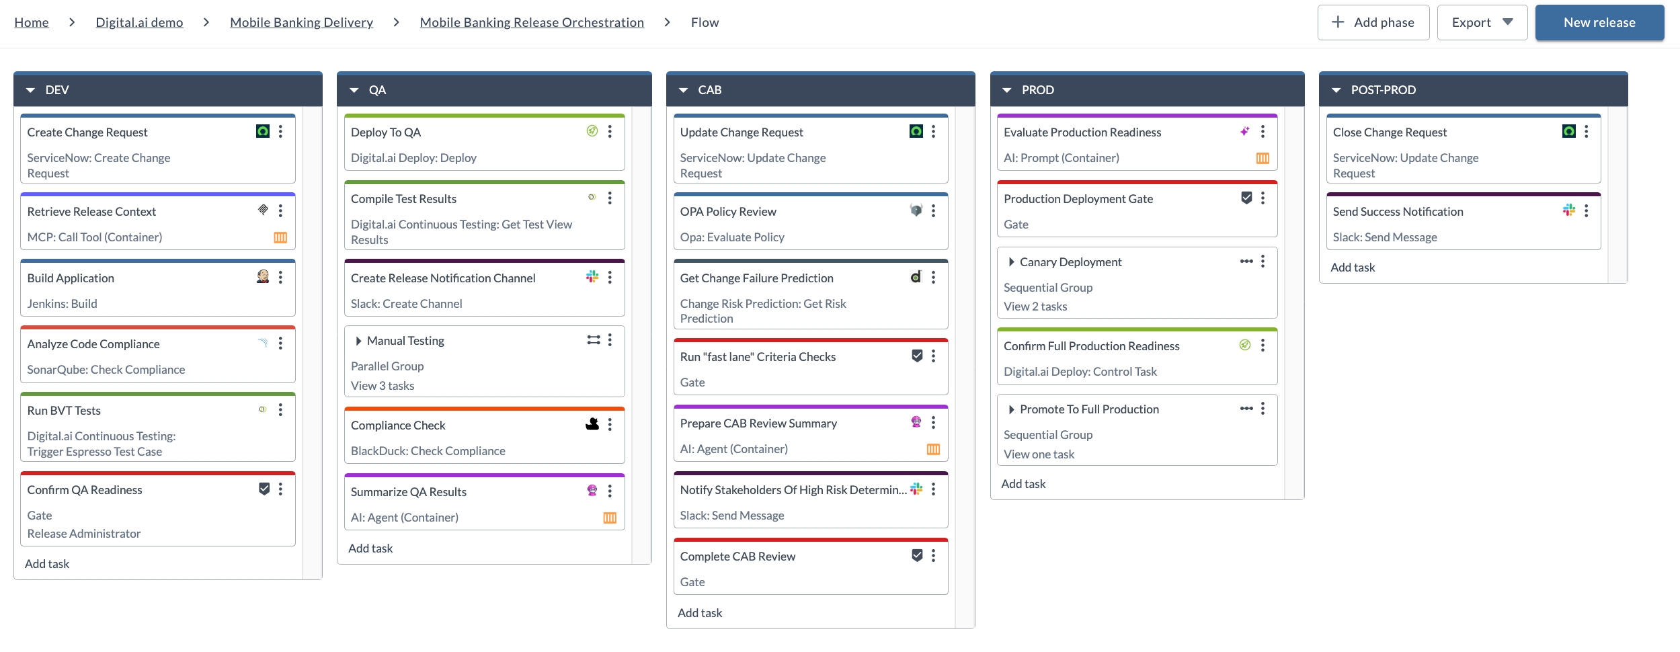
Task: Click container icon on Summarize QA Results
Action: click(610, 518)
